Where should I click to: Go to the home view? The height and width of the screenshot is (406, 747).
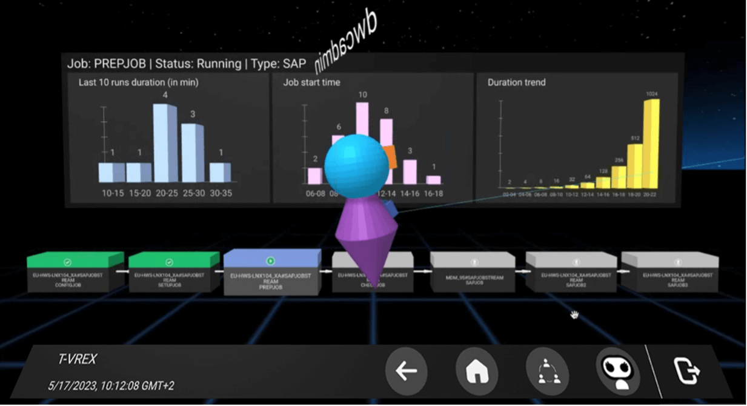[476, 371]
